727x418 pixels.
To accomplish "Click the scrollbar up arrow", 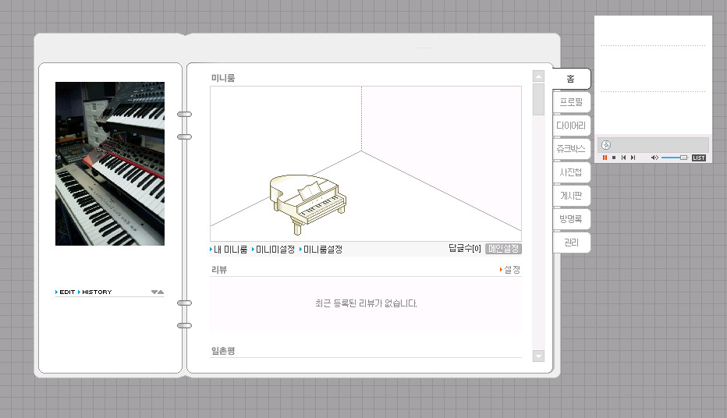I will click(x=538, y=76).
